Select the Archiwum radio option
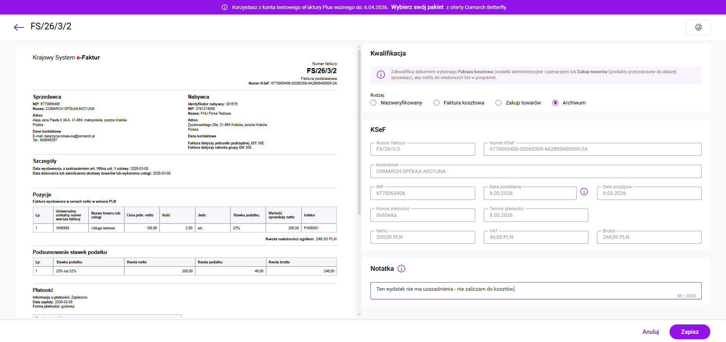Image resolution: width=726 pixels, height=342 pixels. pyautogui.click(x=555, y=103)
